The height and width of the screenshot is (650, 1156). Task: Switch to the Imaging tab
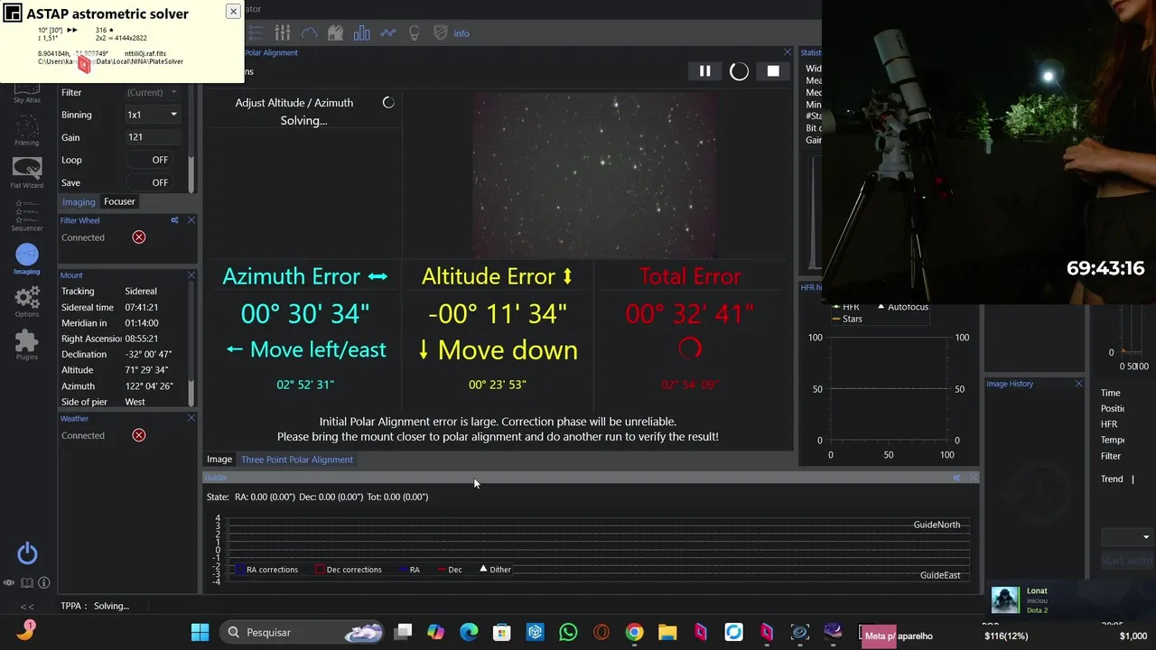79,202
